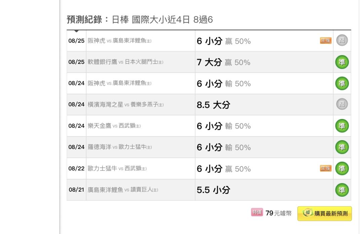Click the gray 閣 icon on 08/25 阪神虎 row
The width and height of the screenshot is (363, 234).
click(342, 40)
